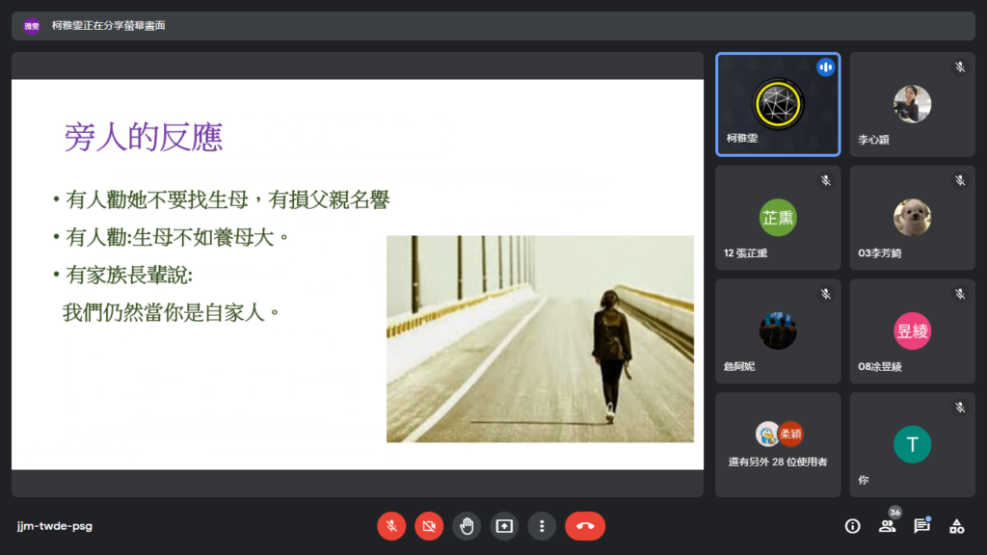The width and height of the screenshot is (987, 555).
Task: Click the shared slide presentation area
Action: point(358,275)
